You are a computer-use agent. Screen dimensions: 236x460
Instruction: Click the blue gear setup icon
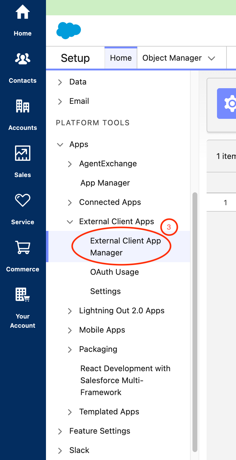tap(227, 104)
